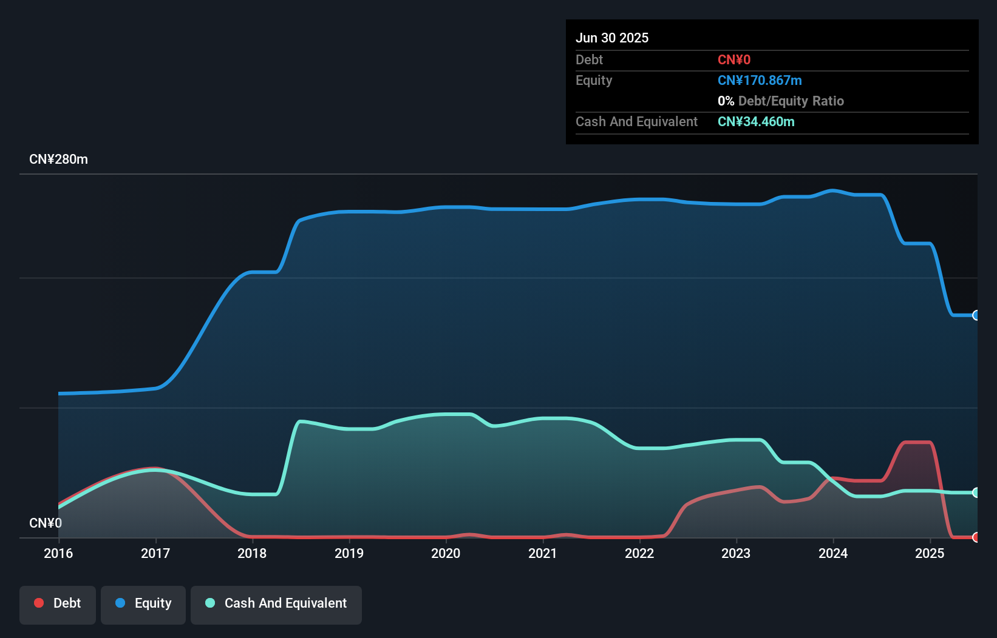
Task: Click the red Debt legend dot
Action: click(x=38, y=603)
